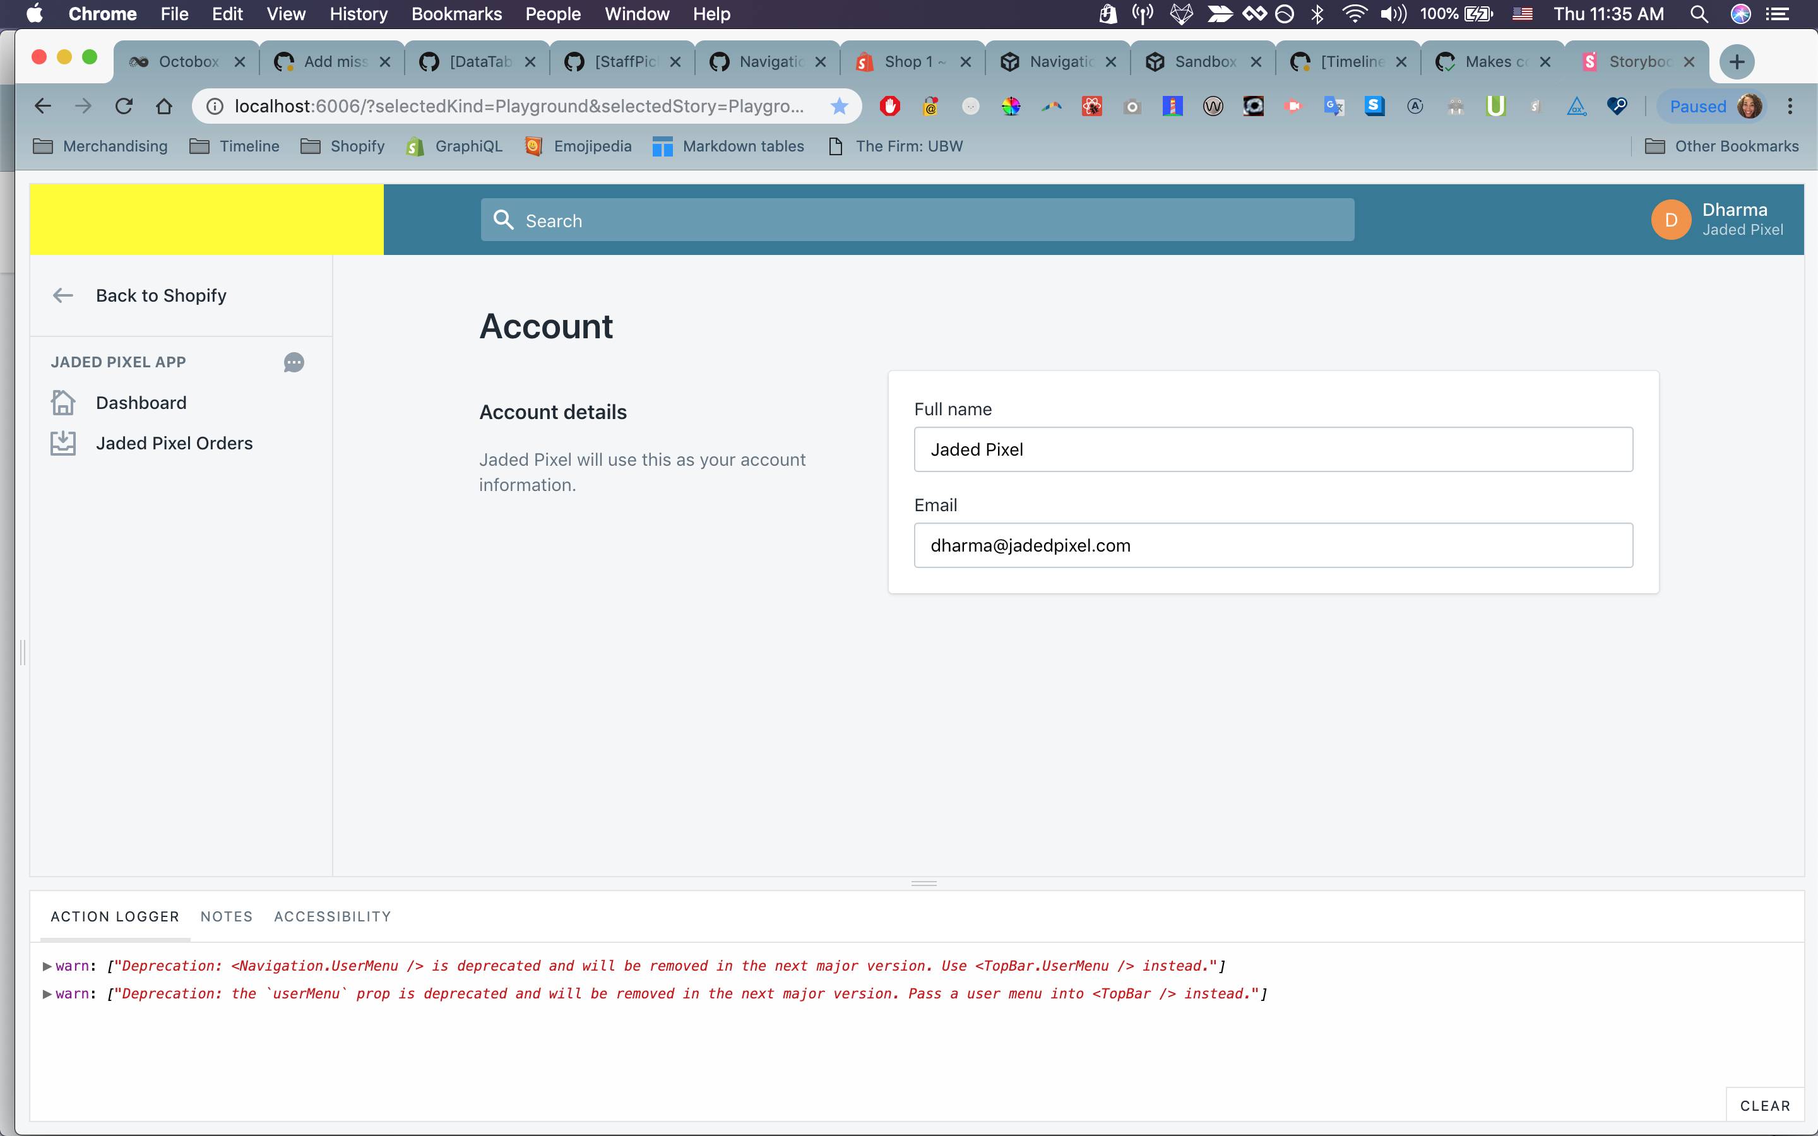Click the Jaded Pixel Orders inbox icon

[x=63, y=443]
